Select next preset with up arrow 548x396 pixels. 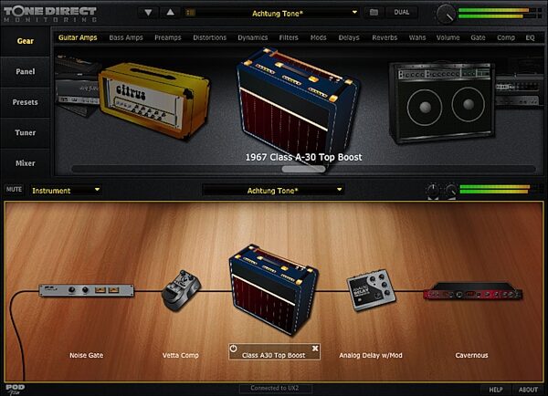tap(170, 13)
